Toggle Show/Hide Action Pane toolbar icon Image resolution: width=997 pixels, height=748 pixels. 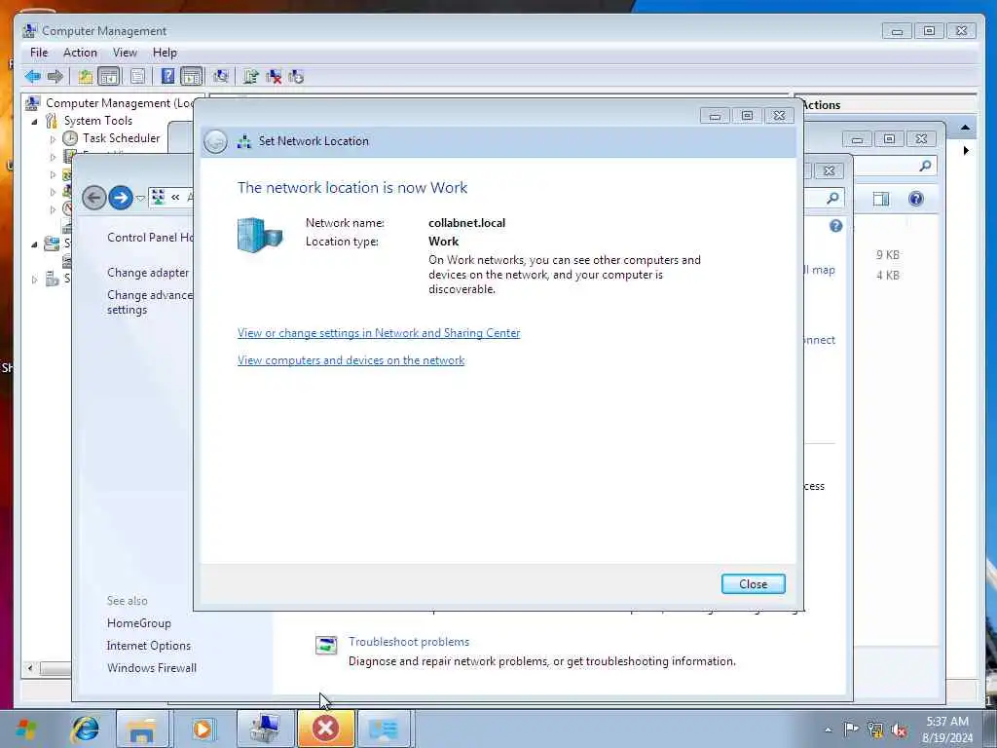(191, 77)
